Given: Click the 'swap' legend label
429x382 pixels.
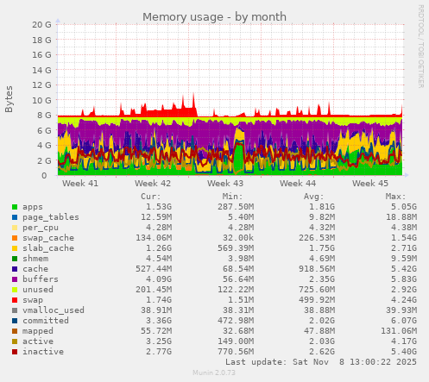Looking at the screenshot, I should pos(33,300).
